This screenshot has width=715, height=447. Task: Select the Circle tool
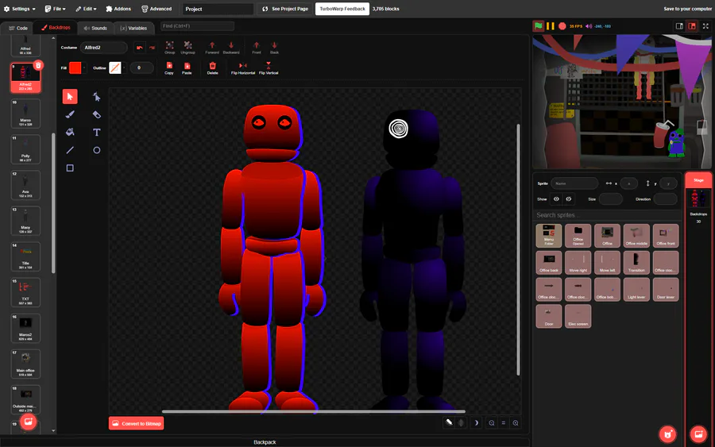coord(97,150)
